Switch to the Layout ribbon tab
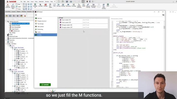Screen dimensions: 177x99 [14, 12]
